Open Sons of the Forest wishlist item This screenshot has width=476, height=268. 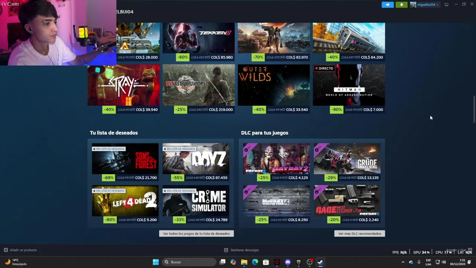[x=125, y=159]
